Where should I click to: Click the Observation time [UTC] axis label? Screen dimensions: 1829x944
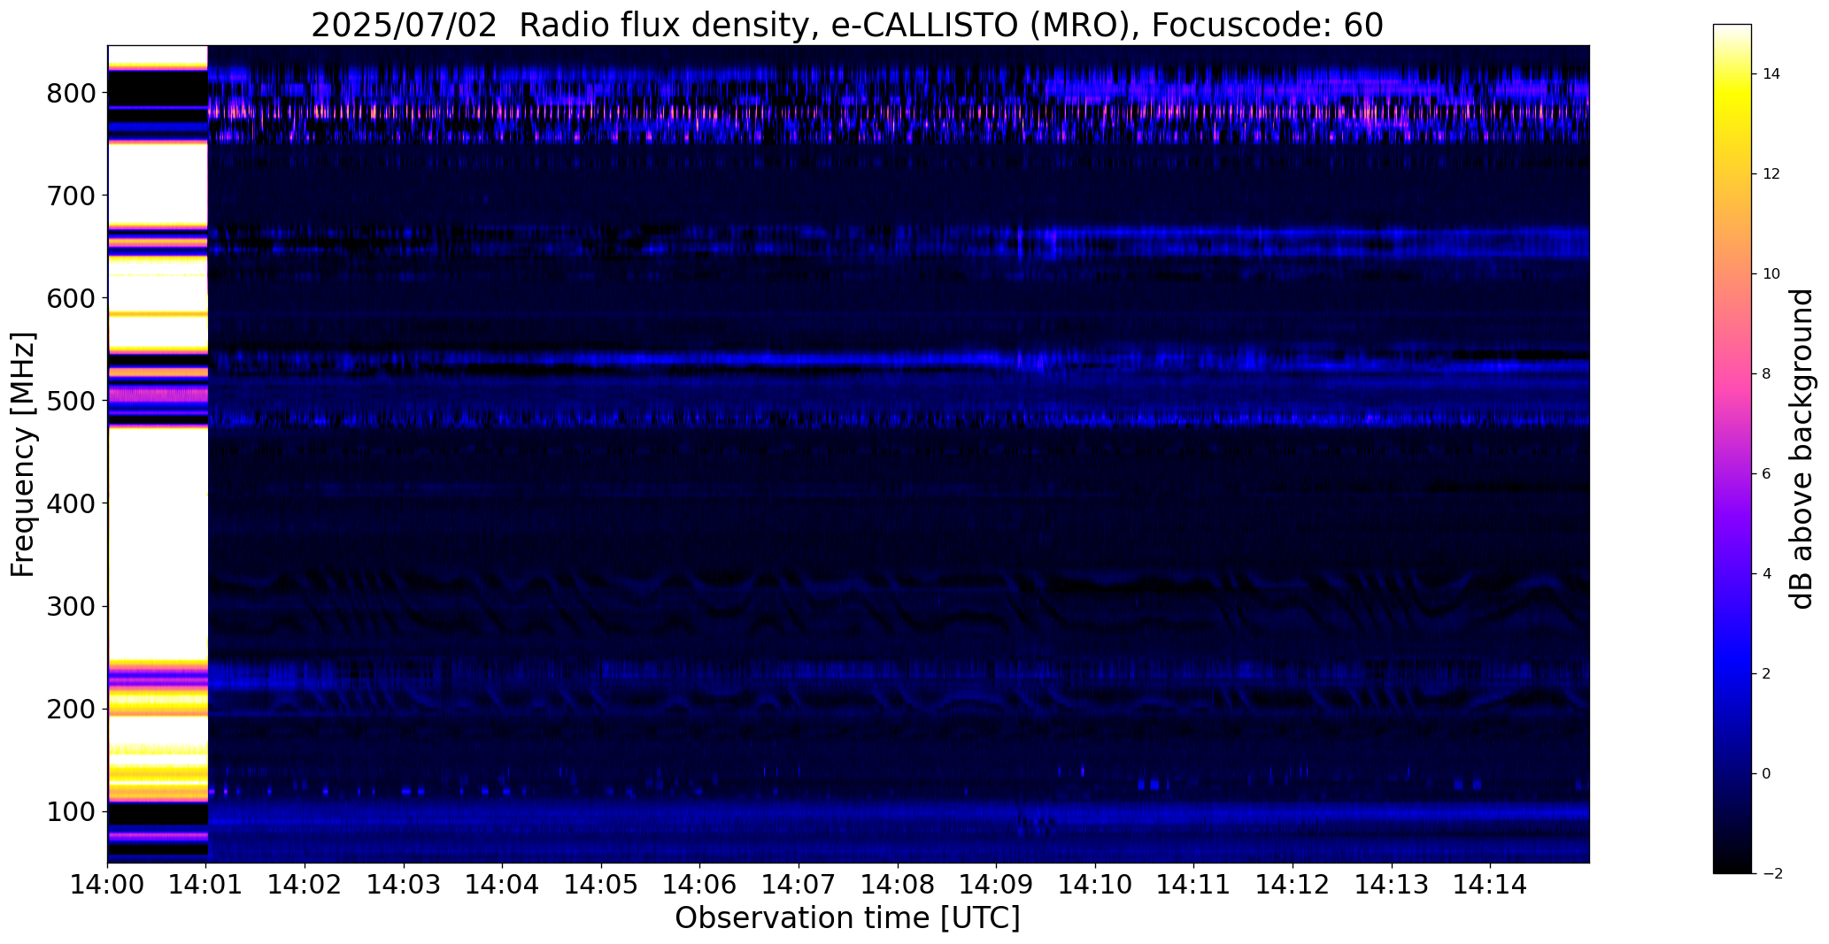tap(847, 918)
